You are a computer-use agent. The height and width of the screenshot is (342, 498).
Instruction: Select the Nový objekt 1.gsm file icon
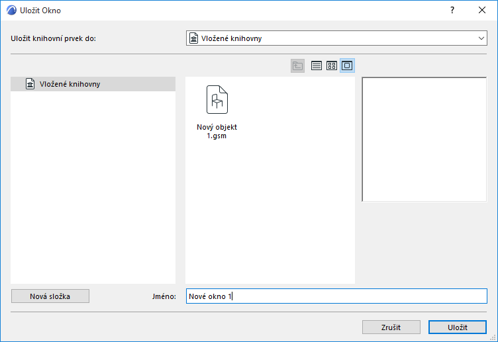(x=217, y=100)
